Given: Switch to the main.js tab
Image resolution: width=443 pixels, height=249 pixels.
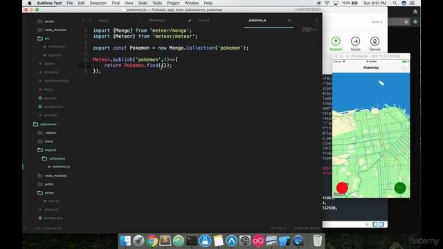Looking at the screenshot, I should (x=204, y=20).
